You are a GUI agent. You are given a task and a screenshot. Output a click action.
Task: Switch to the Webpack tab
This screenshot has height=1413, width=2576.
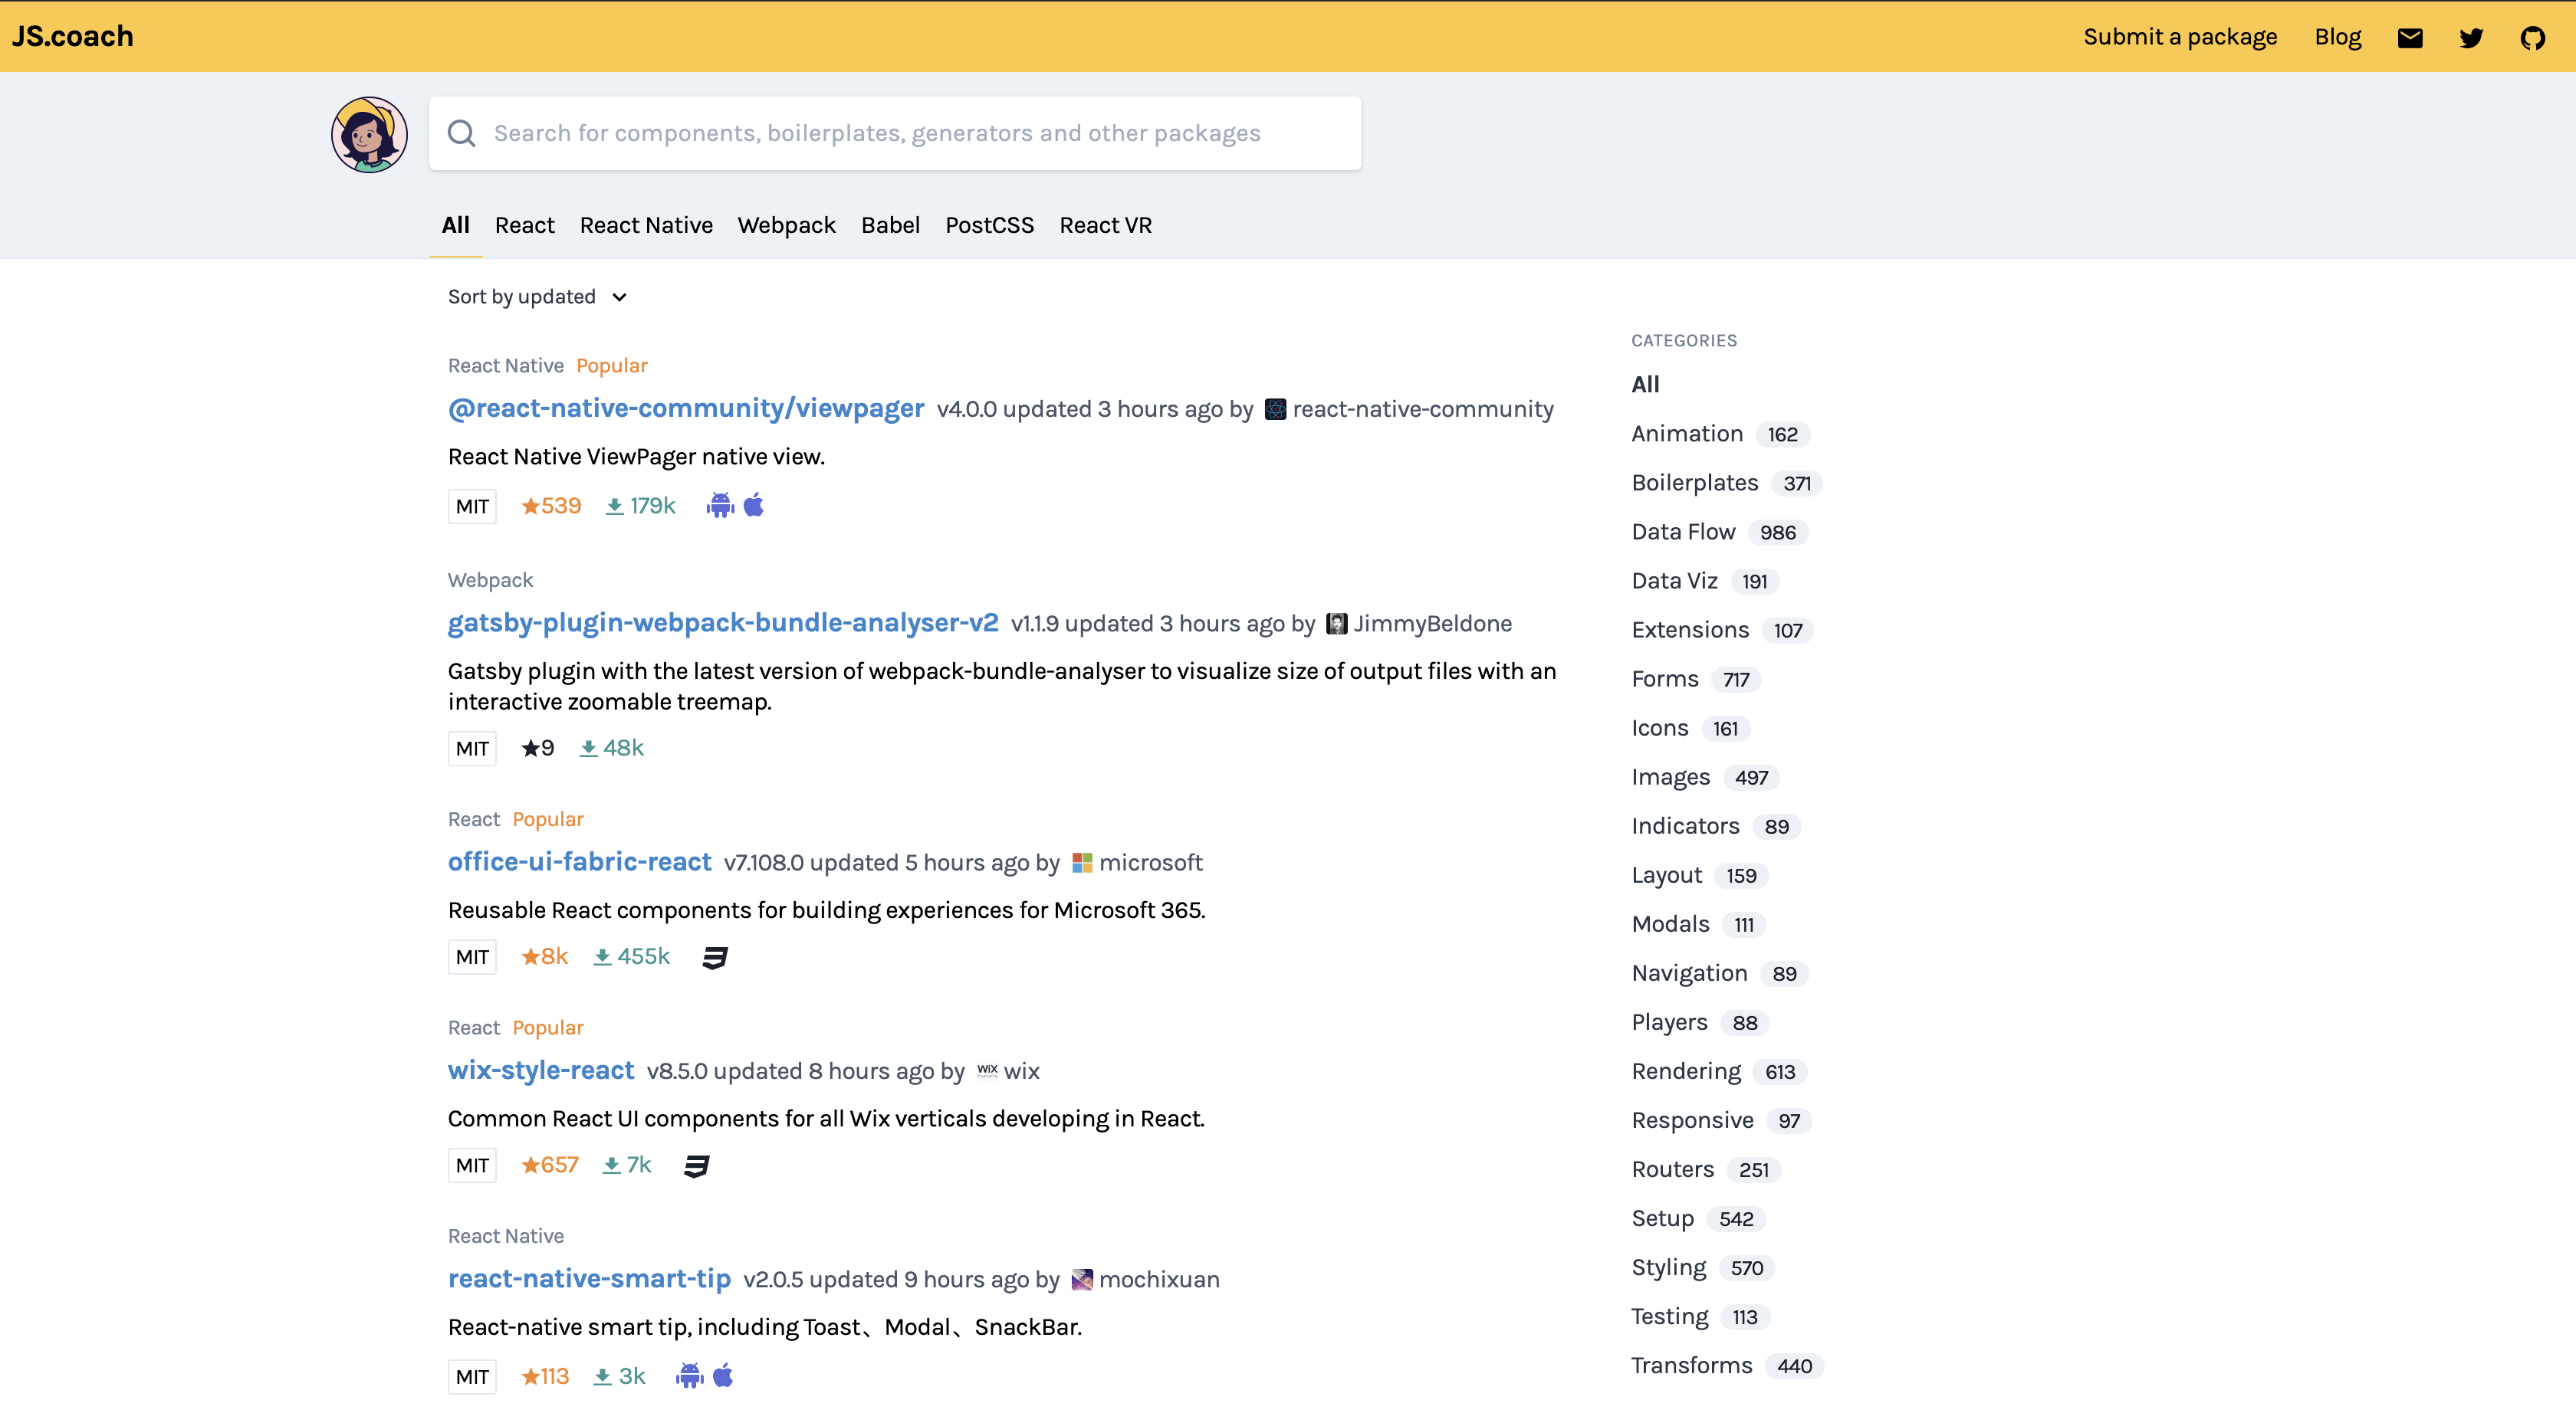pos(786,225)
